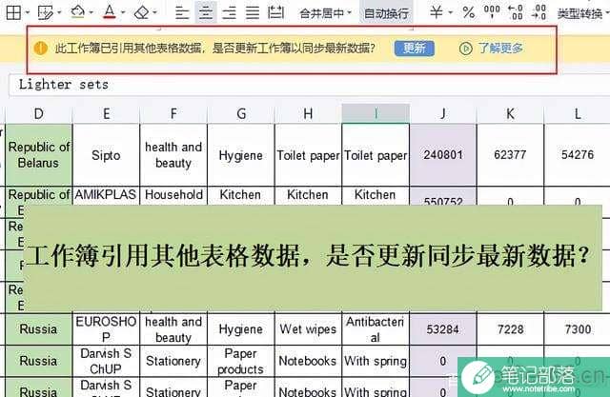Select column K header
Viewport: 610px width, 397px height.
(x=511, y=114)
